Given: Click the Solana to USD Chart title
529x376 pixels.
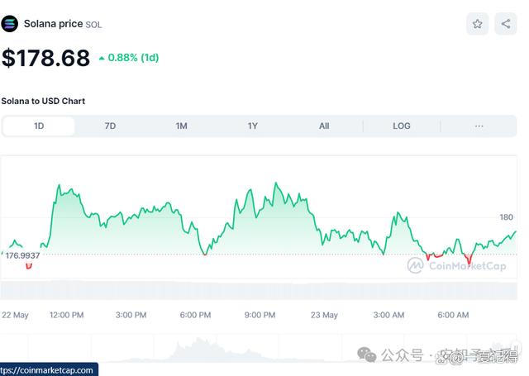Looking at the screenshot, I should click(x=43, y=101).
